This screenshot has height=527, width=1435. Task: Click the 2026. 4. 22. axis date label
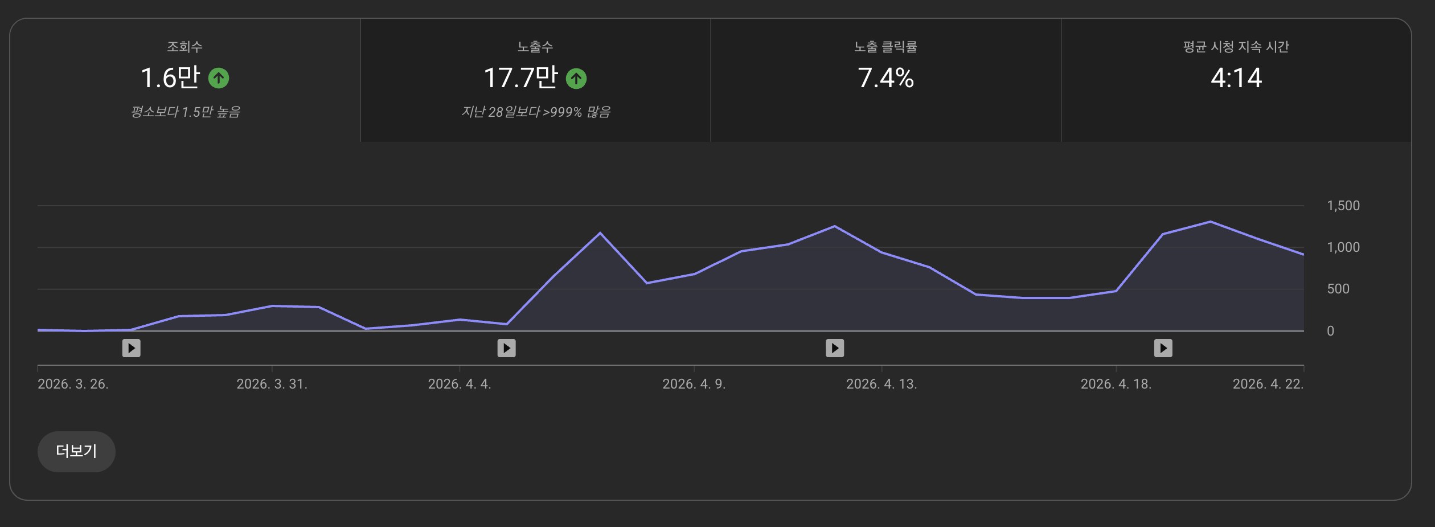(x=1268, y=384)
